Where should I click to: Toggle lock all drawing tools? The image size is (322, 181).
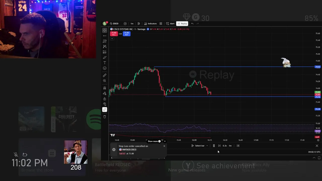[x=105, y=99]
